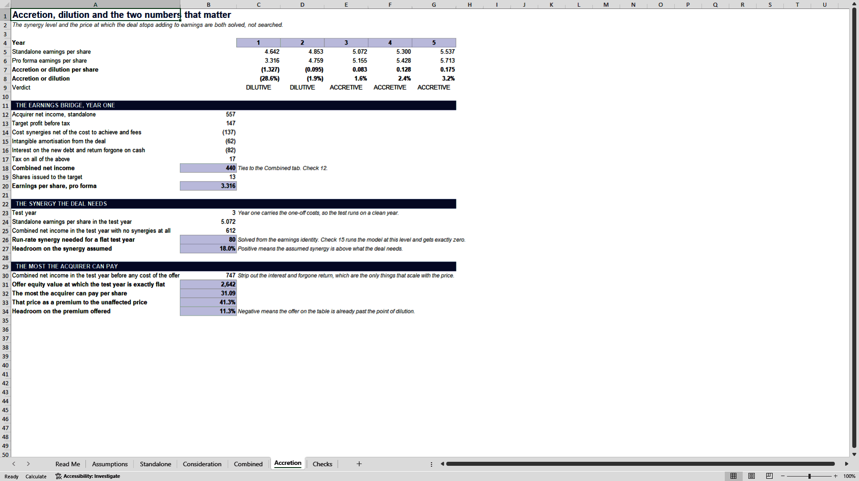Click vertical scrollbar down arrow
The width and height of the screenshot is (859, 481).
click(x=854, y=454)
